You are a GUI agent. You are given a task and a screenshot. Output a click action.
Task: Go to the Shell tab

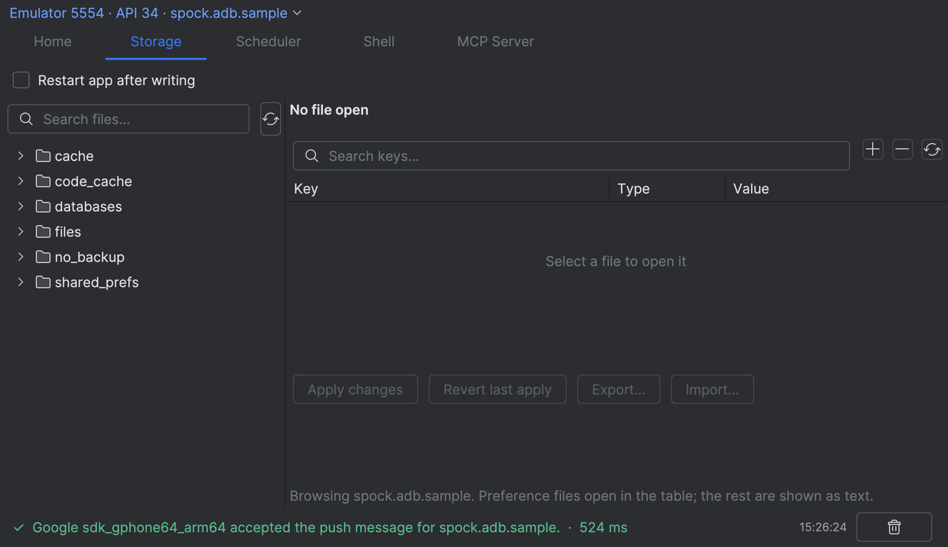pos(379,41)
